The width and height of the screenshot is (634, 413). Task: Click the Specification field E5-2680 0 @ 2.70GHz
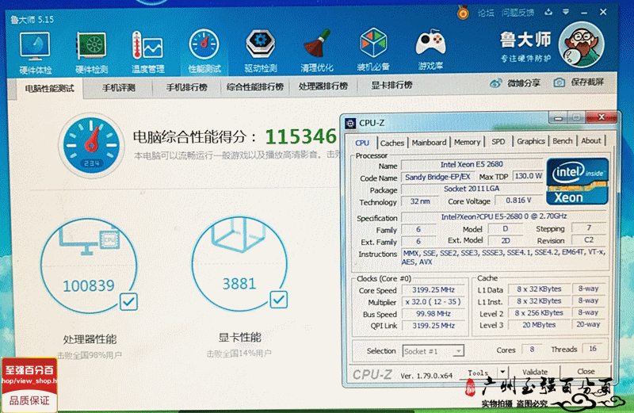pos(504,216)
